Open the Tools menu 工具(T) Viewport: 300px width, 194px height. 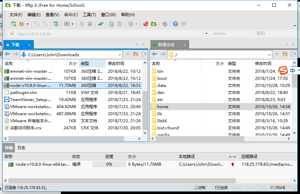[x=89, y=15]
